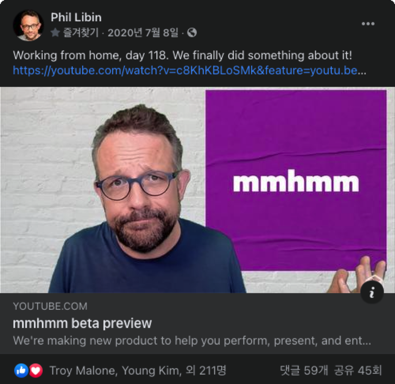Screen dimensions: 395x384
Task: Click the link description starting We're making
Action: [192, 341]
